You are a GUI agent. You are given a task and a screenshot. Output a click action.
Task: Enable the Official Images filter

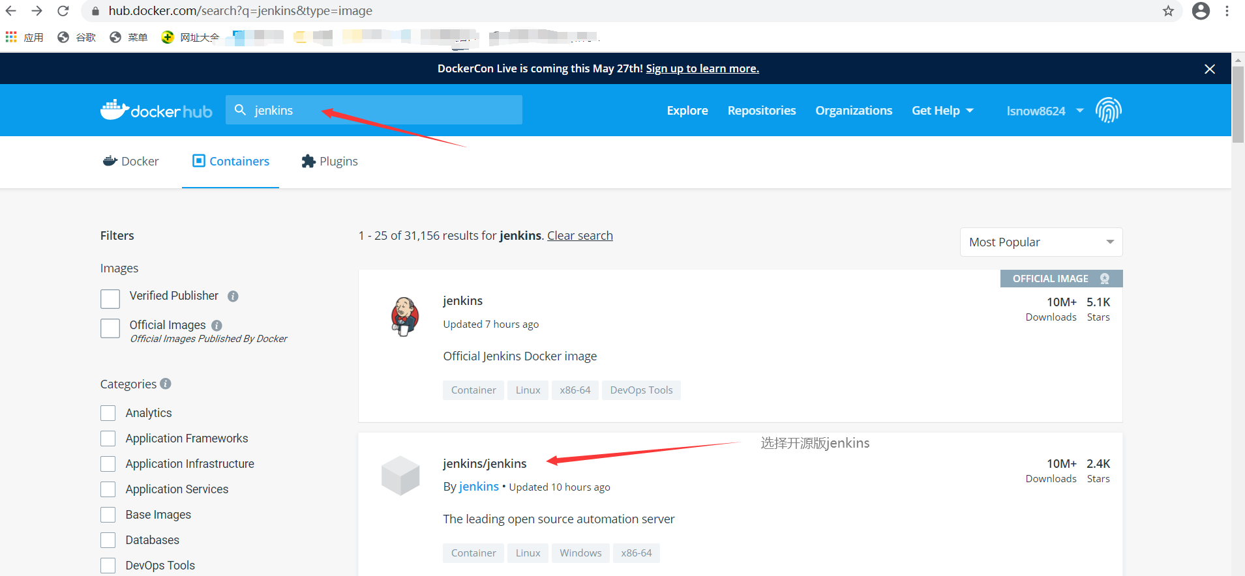[x=110, y=328]
